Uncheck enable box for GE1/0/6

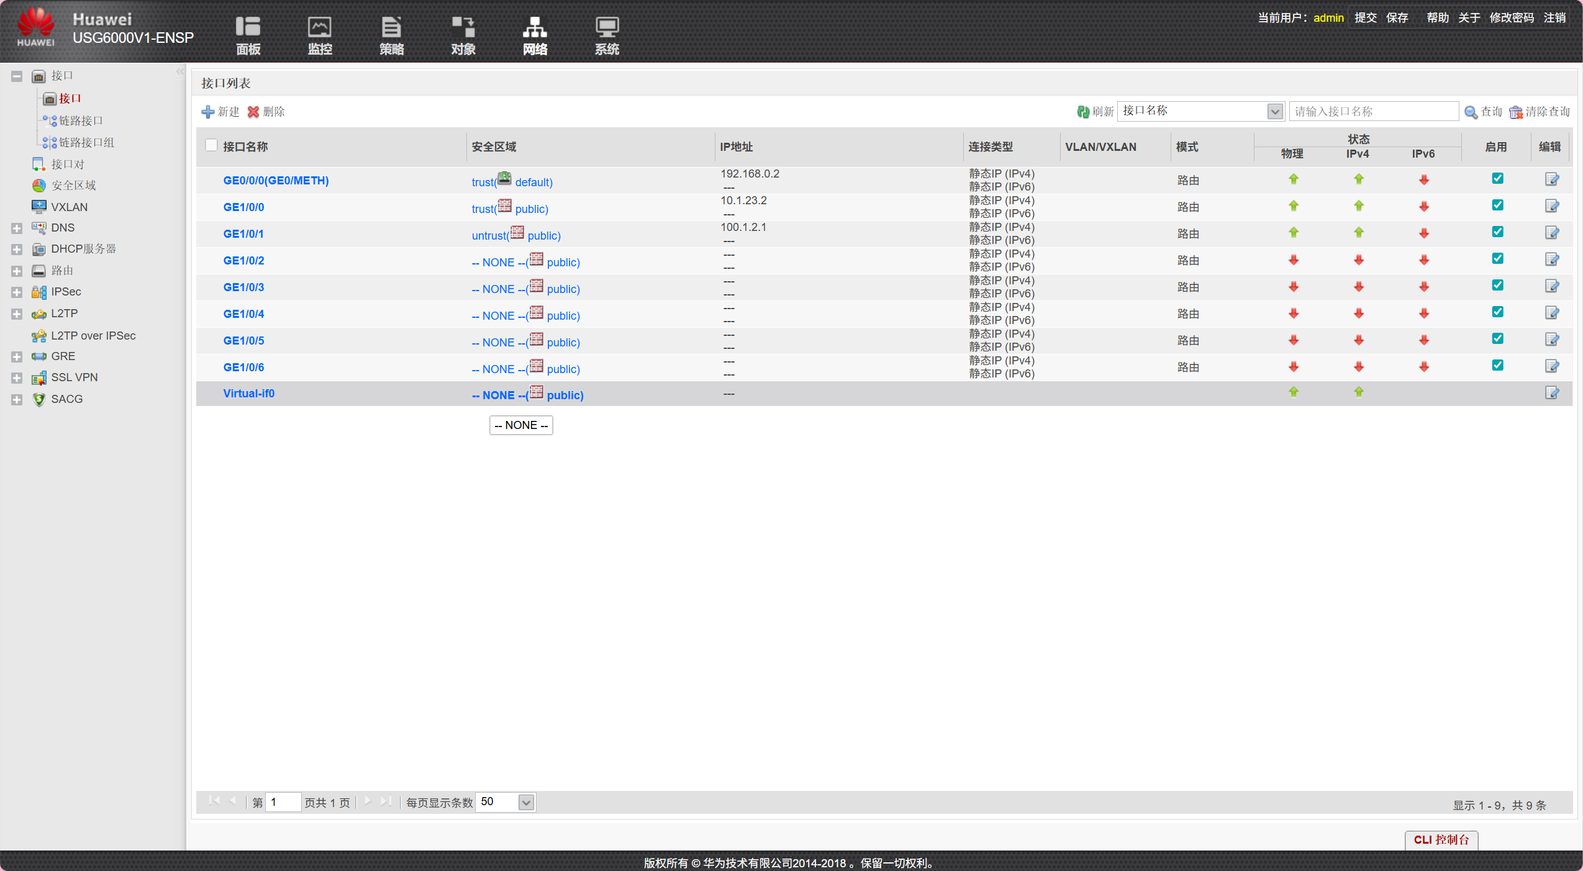1497,366
